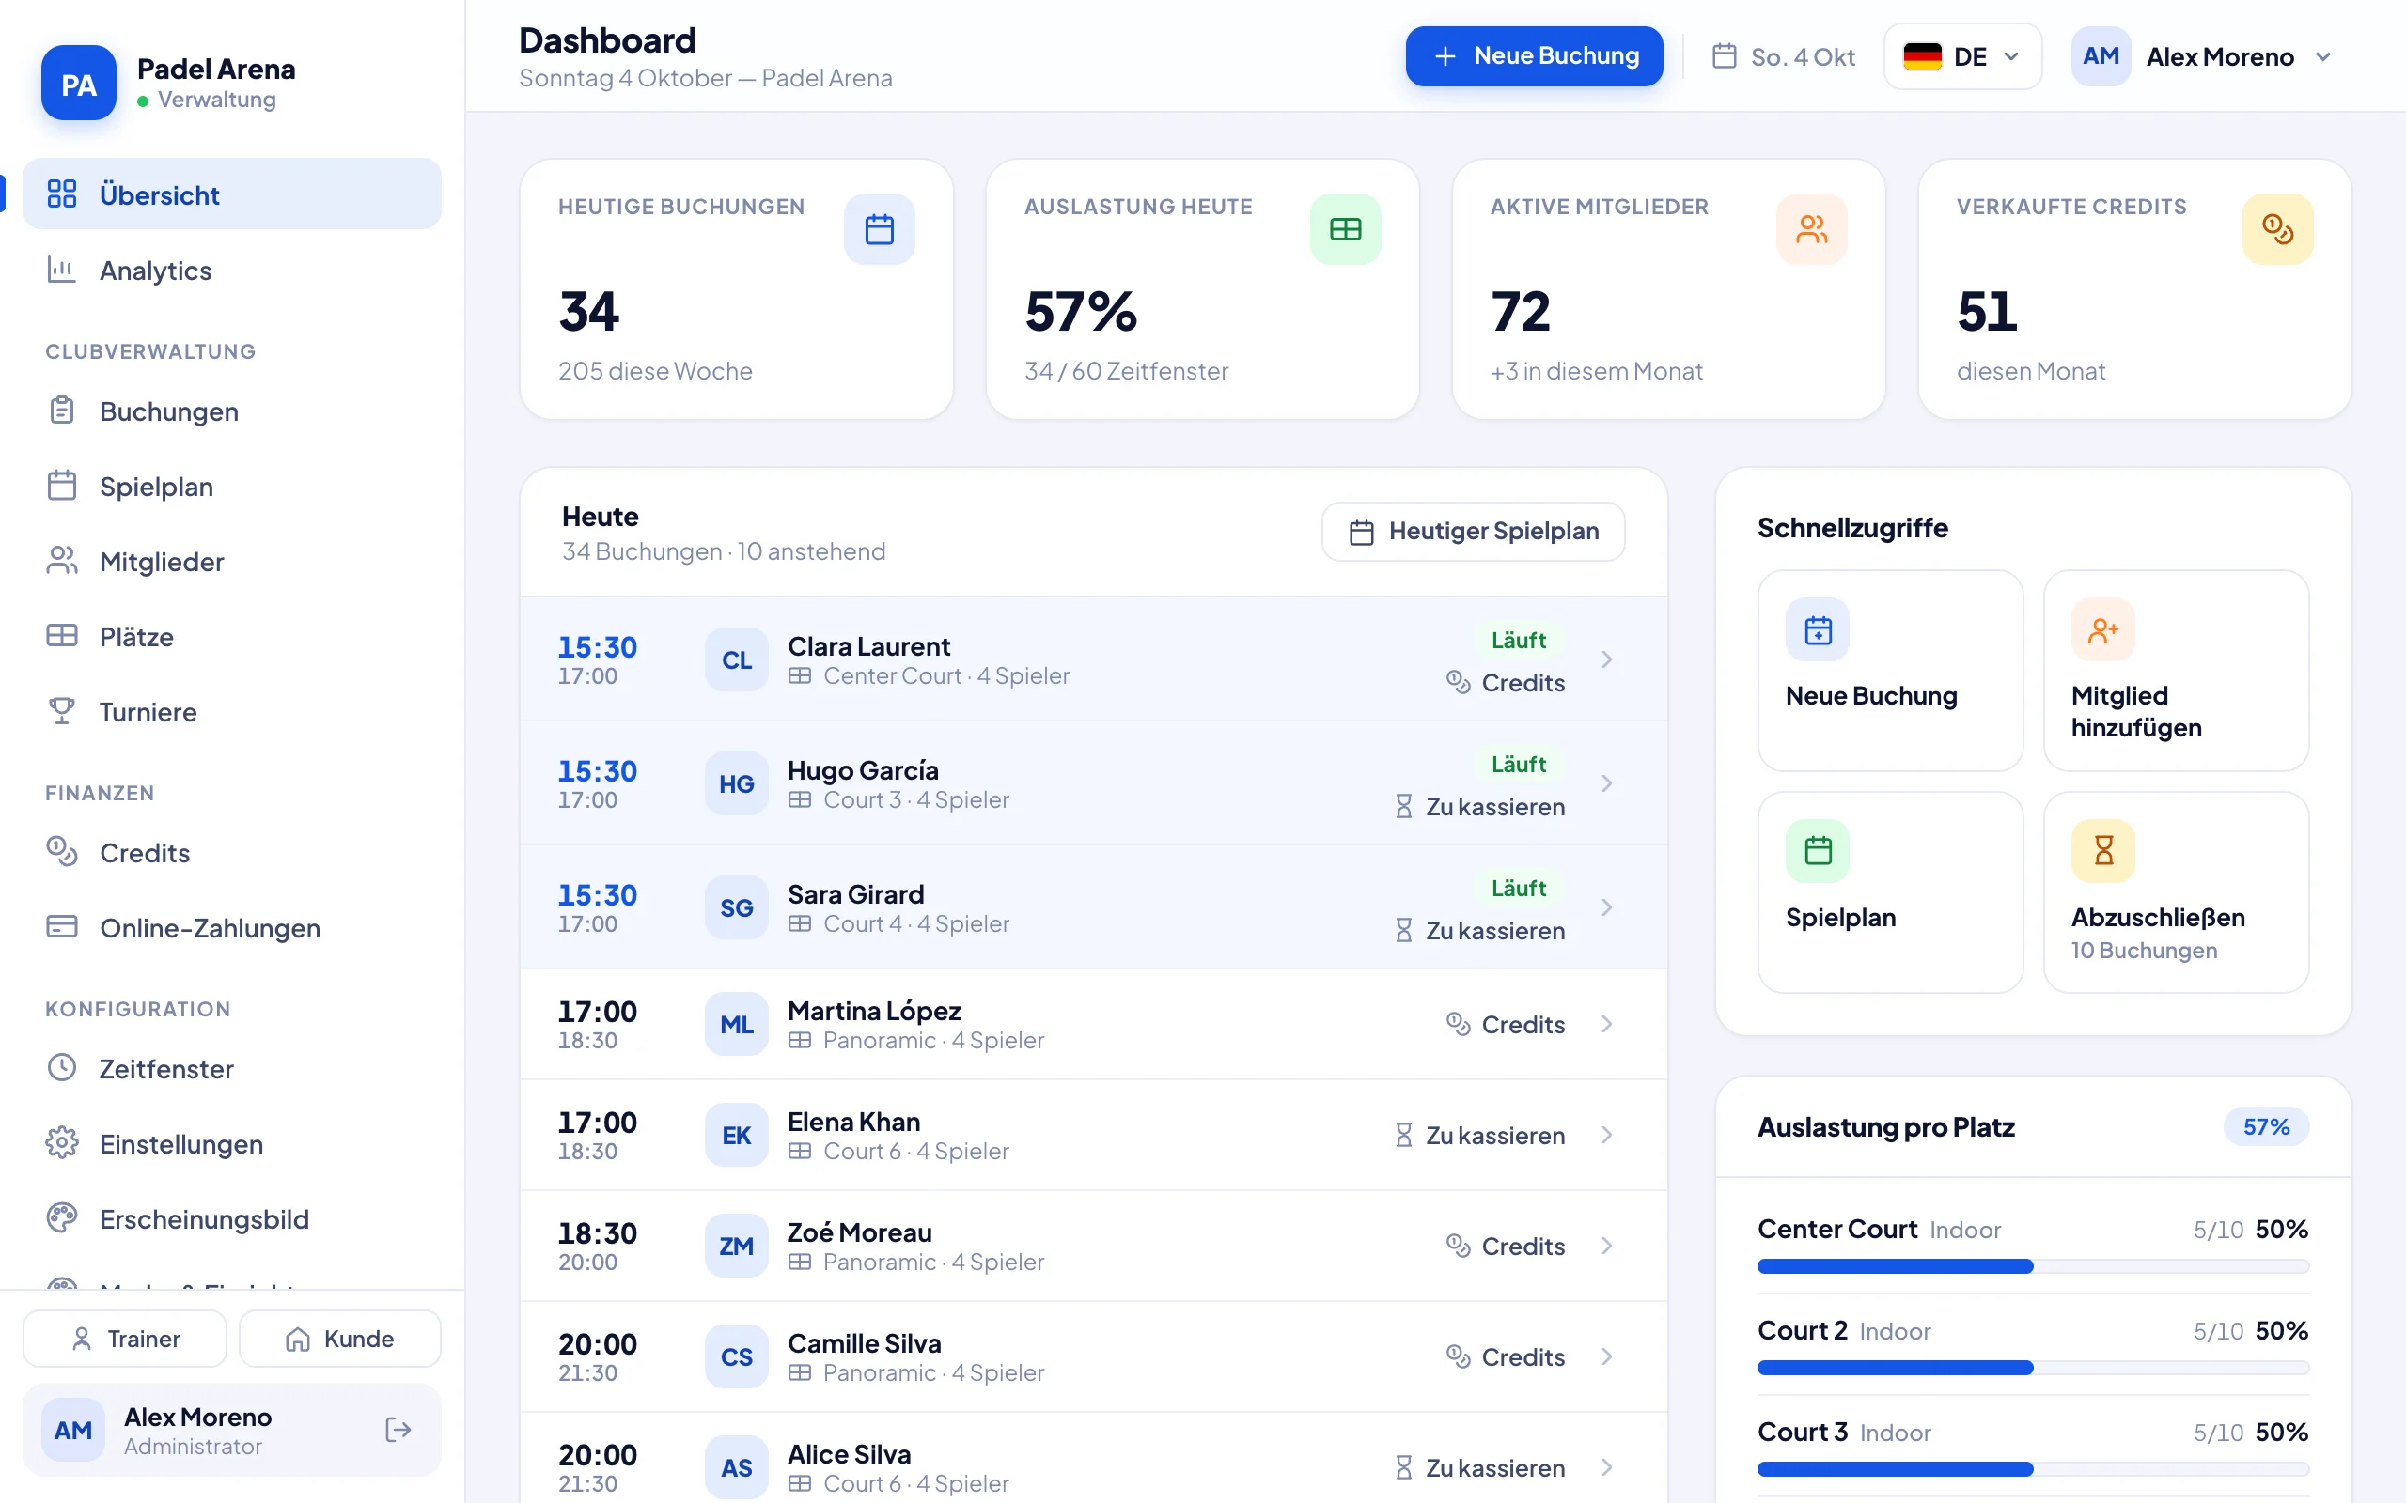Screen dimensions: 2406x1503
Task: Switch to the Trainer view
Action: [125, 1339]
